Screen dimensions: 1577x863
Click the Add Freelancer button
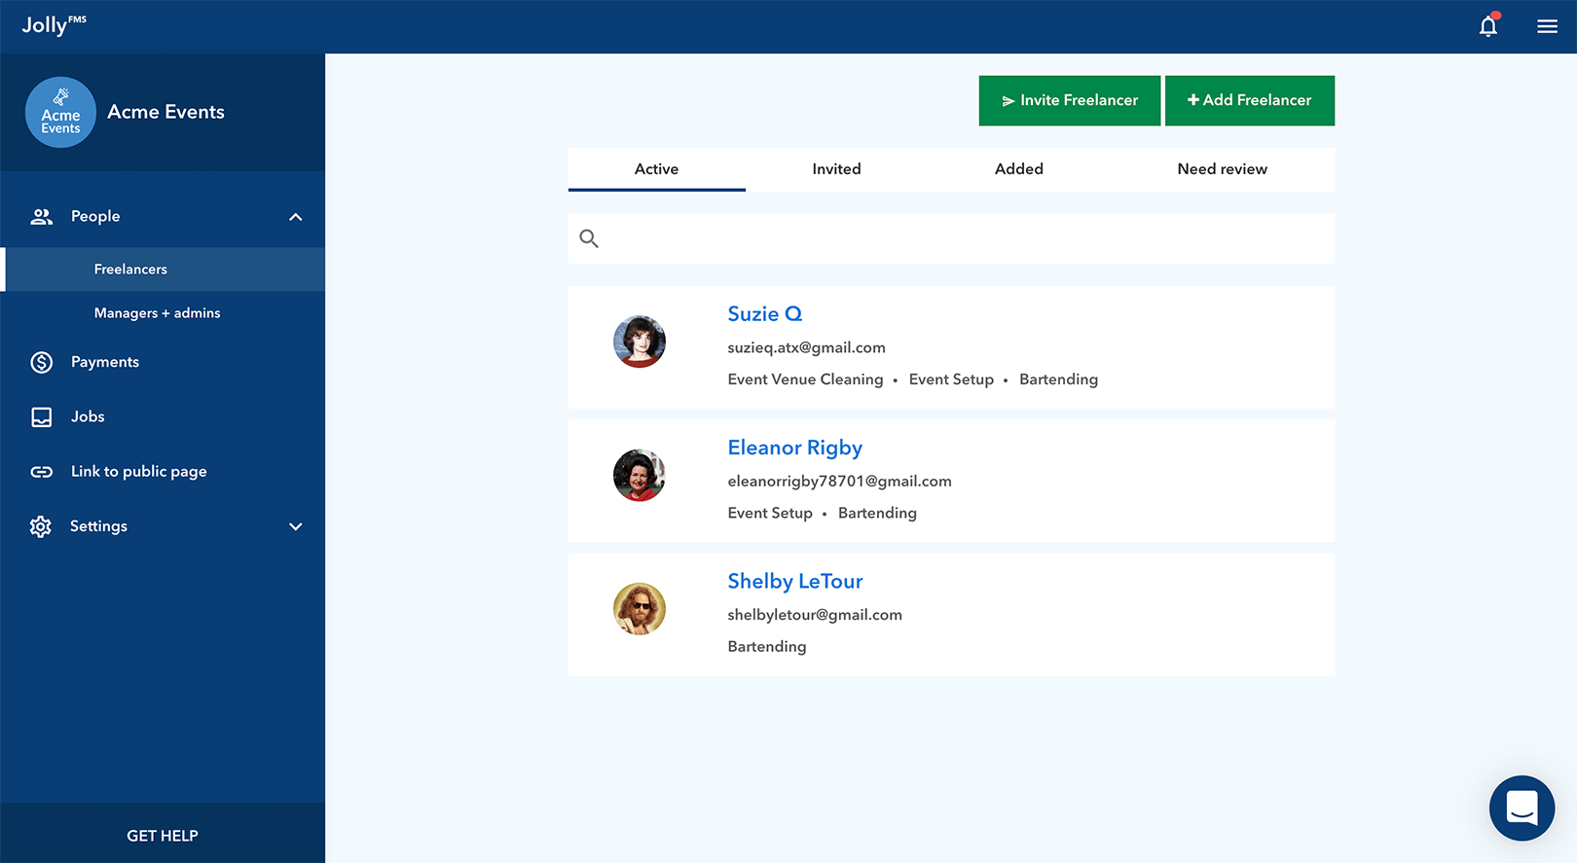click(1250, 100)
